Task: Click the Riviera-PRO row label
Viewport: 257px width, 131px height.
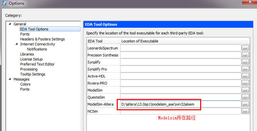Action: 97,83
